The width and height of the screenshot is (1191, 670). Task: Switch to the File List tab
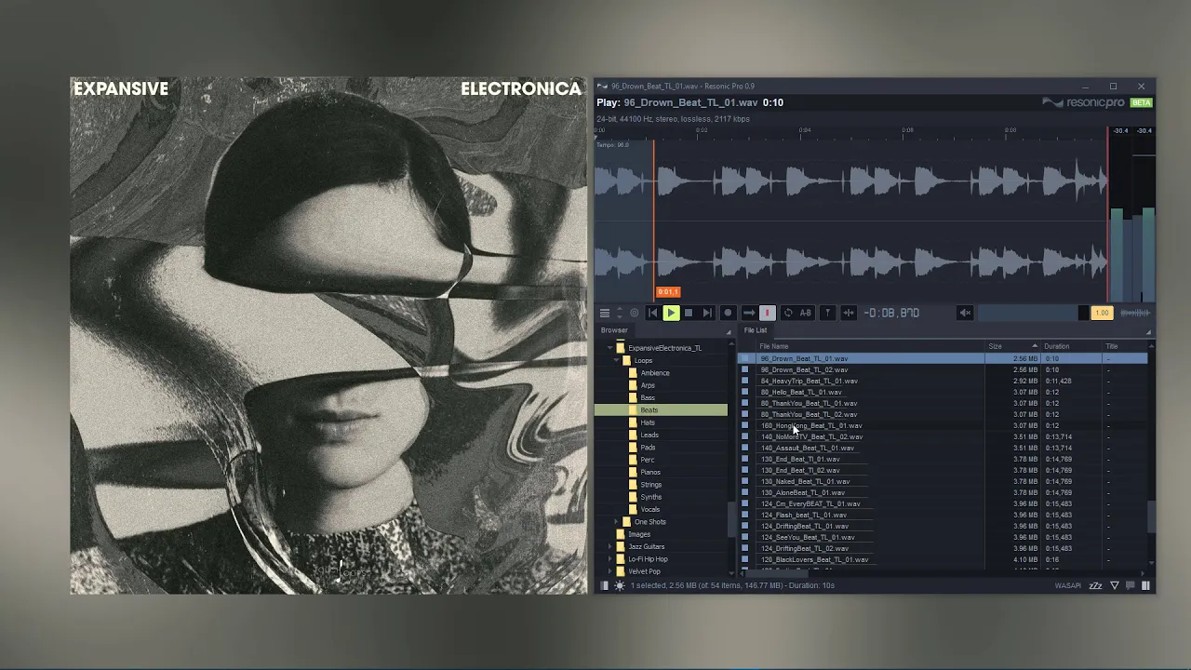pos(756,330)
